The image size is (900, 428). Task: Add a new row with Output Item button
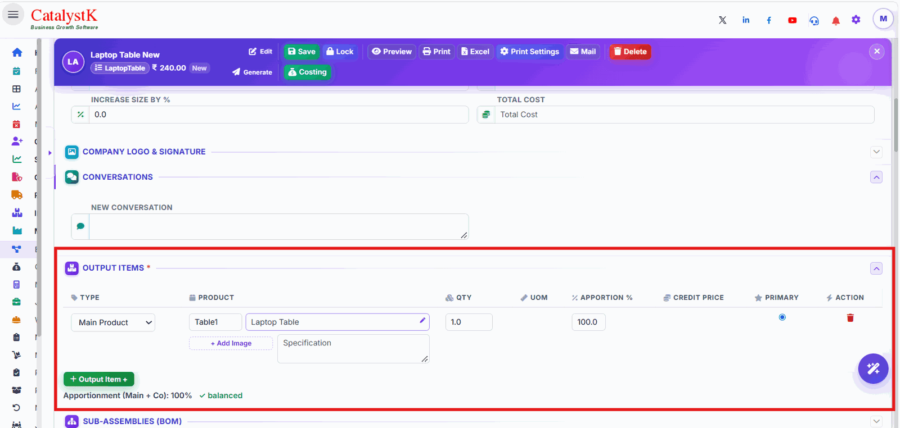click(99, 379)
